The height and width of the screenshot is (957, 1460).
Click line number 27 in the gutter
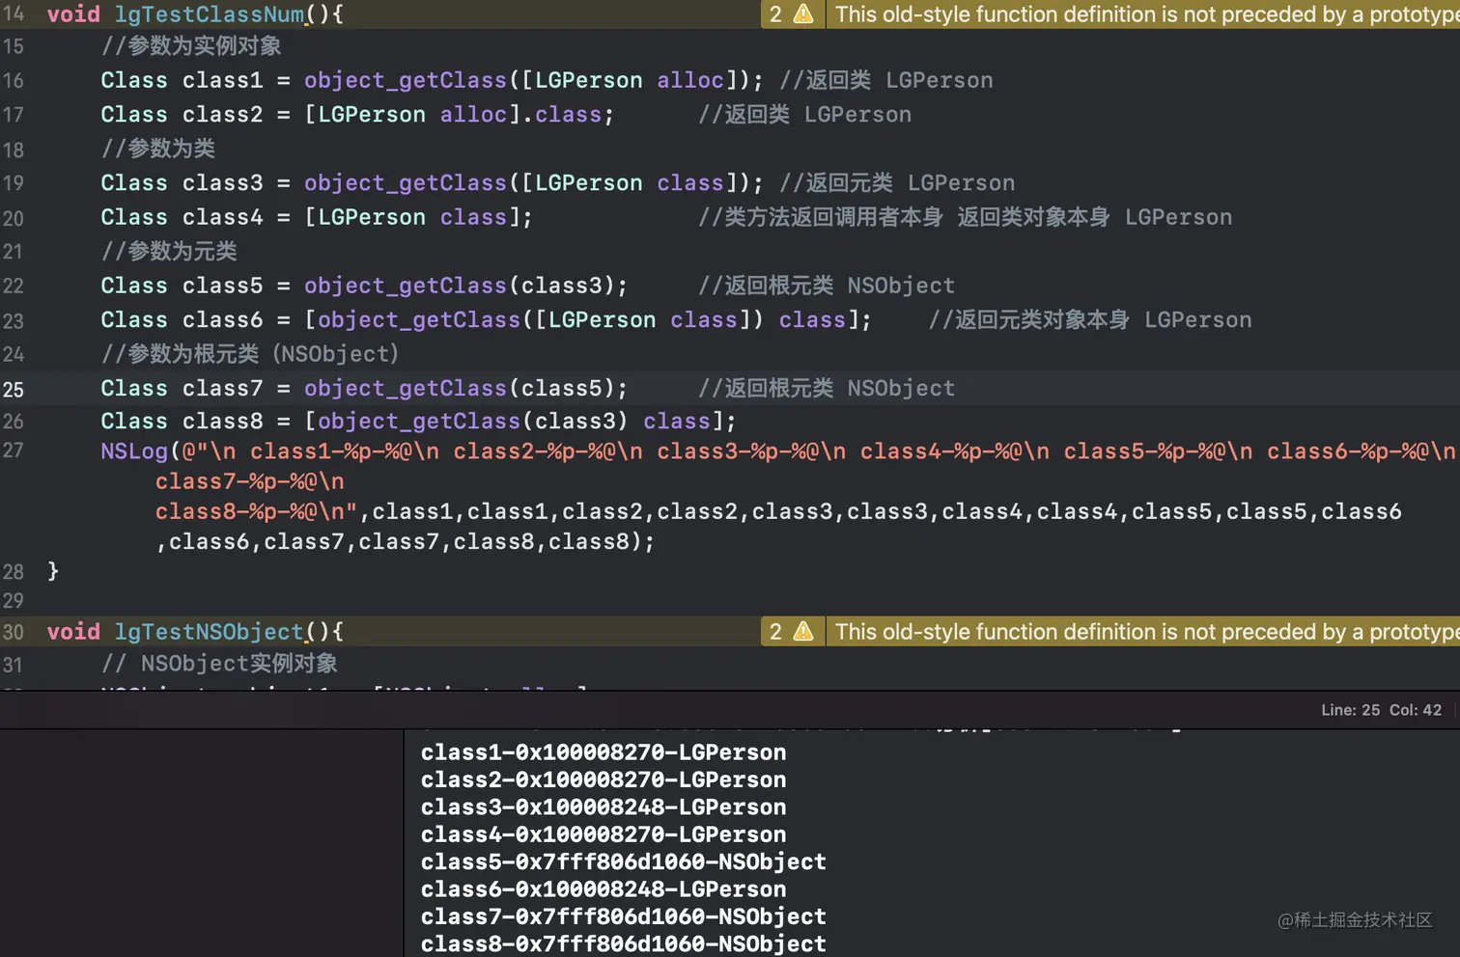(x=14, y=451)
